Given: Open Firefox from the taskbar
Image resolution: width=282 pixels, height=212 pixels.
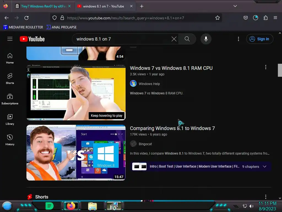Looking at the screenshot, I should click(71, 206).
